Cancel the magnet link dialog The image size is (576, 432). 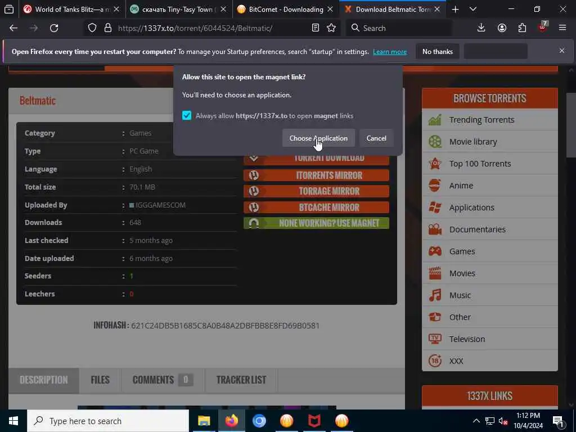pyautogui.click(x=376, y=138)
